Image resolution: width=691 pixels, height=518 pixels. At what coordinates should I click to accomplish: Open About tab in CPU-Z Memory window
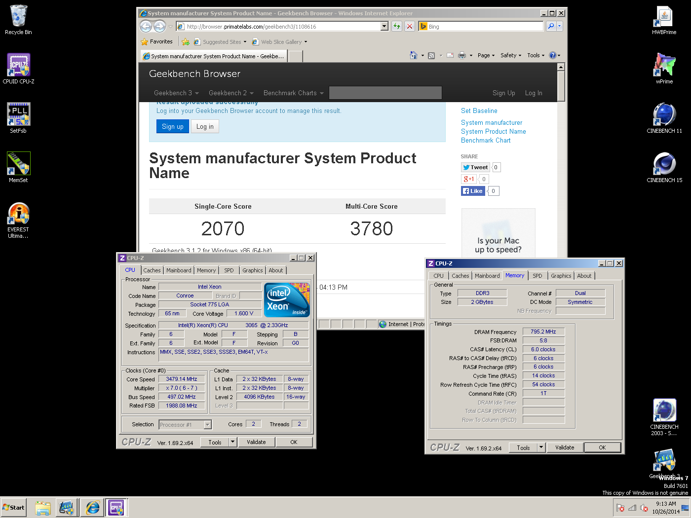[x=584, y=276]
